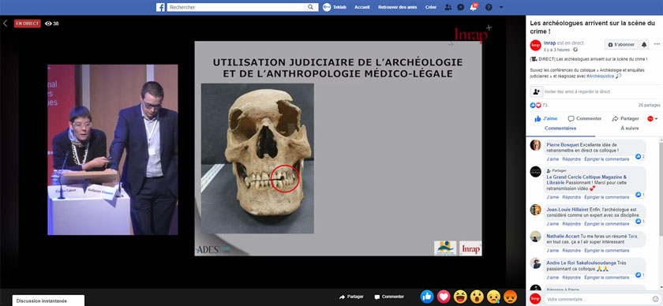
Task: Like Pierre Bosquet's comment
Action: click(552, 159)
